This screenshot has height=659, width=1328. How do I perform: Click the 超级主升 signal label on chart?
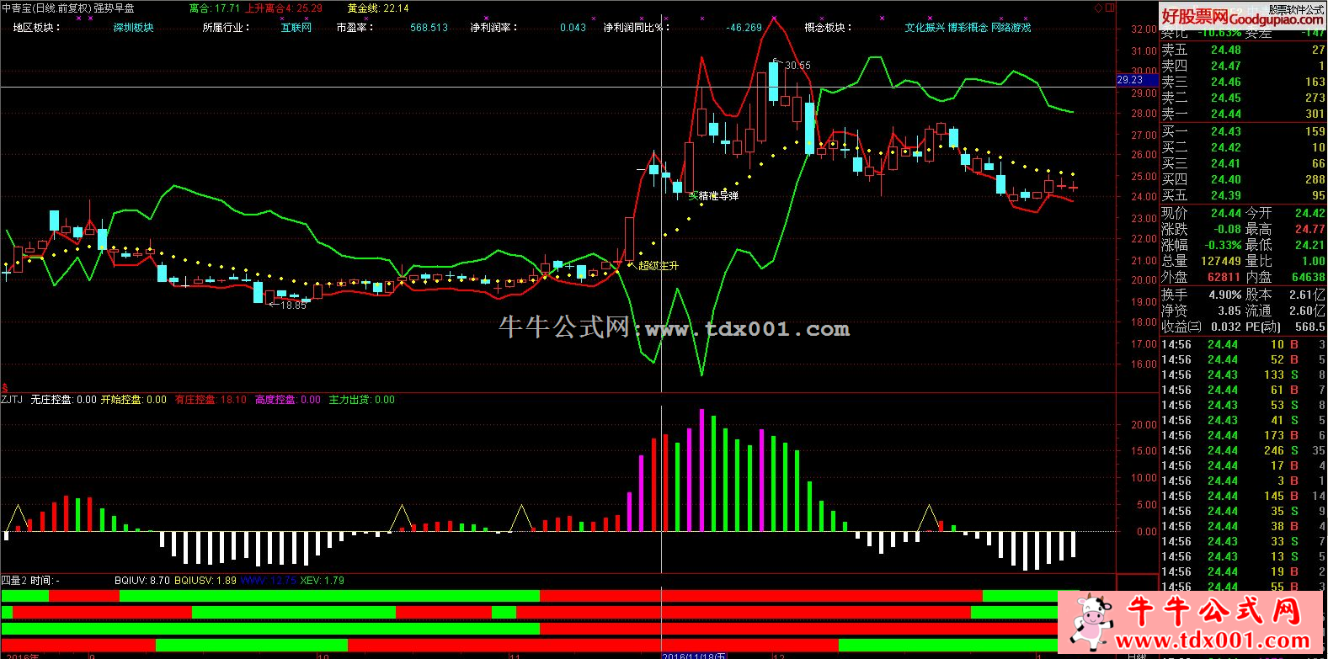pos(657,266)
